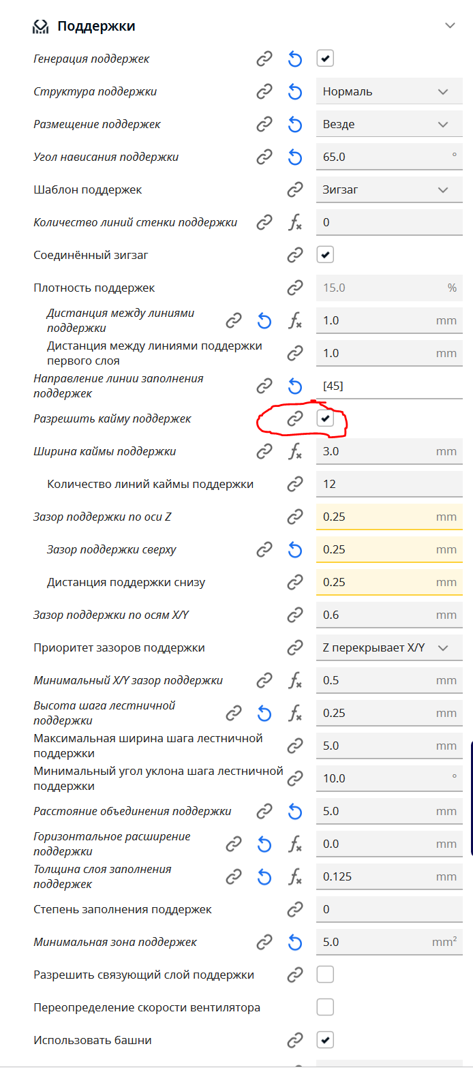This screenshot has height=1070, width=473.
Task: Open Приоритет зазоров поддержки dropdown
Action: (x=388, y=648)
